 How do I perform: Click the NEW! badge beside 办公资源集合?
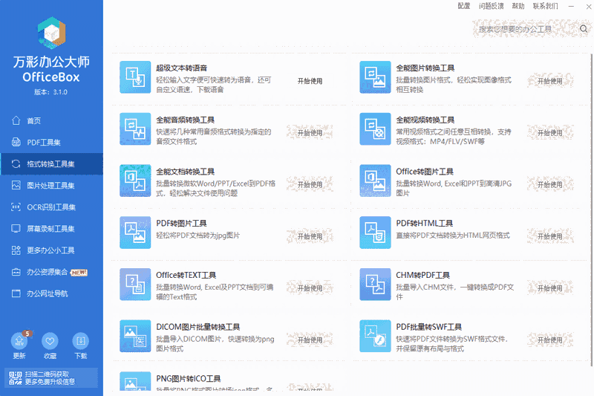79,272
